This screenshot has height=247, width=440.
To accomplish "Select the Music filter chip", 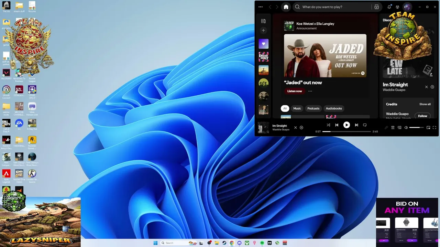I will [x=297, y=108].
